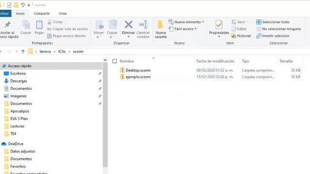This screenshot has width=310, height=174.
Task: Open the Nuevo elemento dropdown
Action: click(x=186, y=22)
